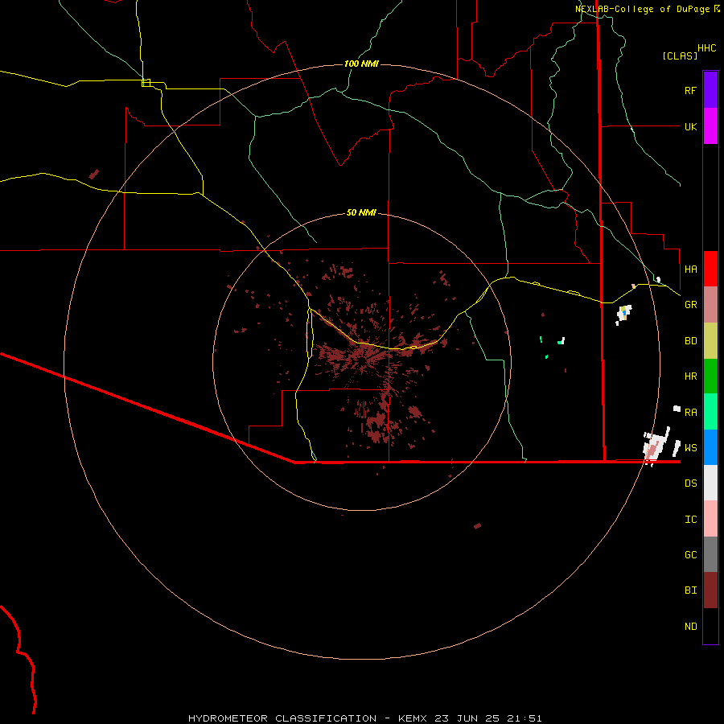Click the 'IC' legend label
724x724 pixels.
point(690,520)
